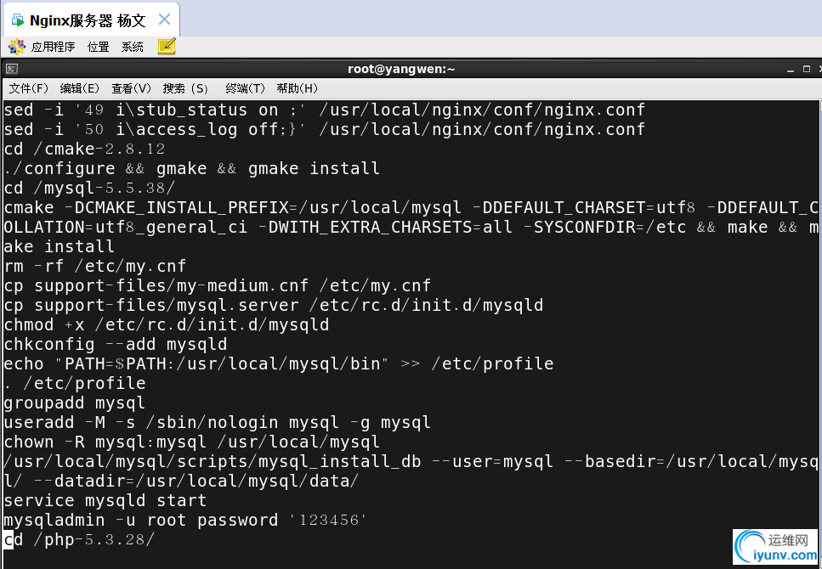Minimize the root@yangwen terminal window
The image size is (822, 569).
pyautogui.click(x=790, y=69)
